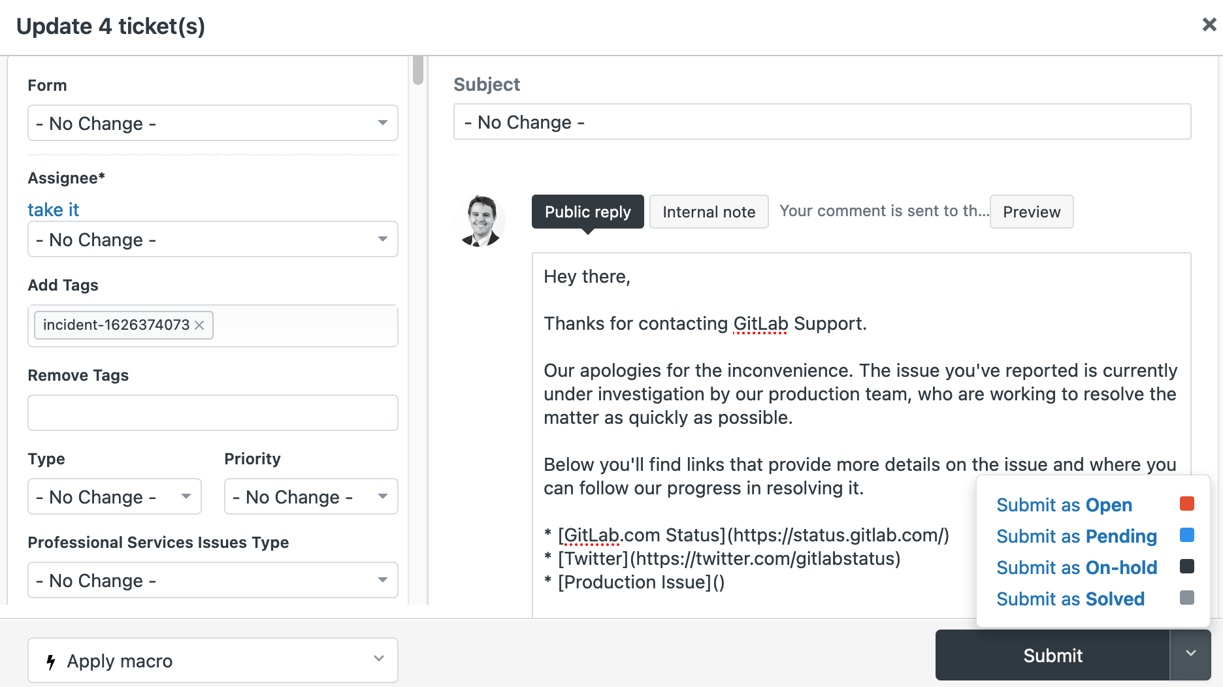Remove the incident-1626374073 tag

click(200, 325)
